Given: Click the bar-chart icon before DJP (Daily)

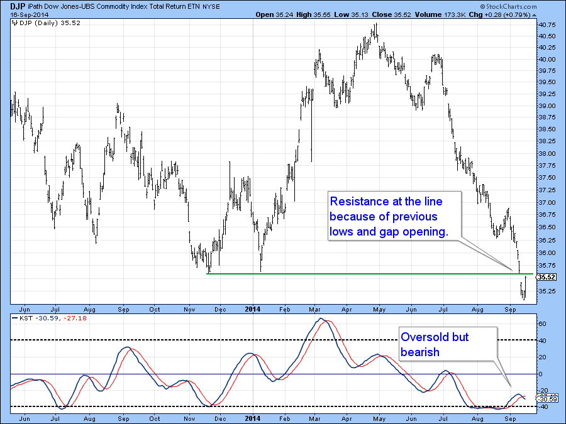Looking at the screenshot, I should point(15,23).
